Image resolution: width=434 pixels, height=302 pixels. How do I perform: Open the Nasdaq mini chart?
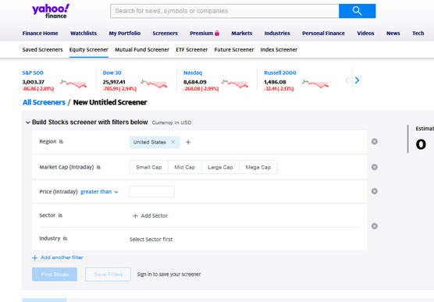click(x=235, y=83)
